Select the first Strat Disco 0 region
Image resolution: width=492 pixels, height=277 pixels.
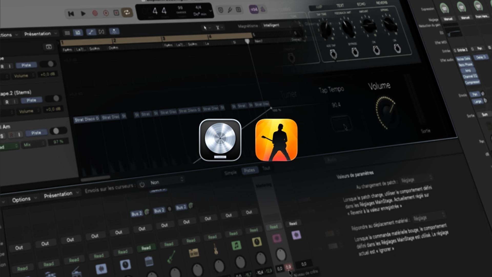87,119
